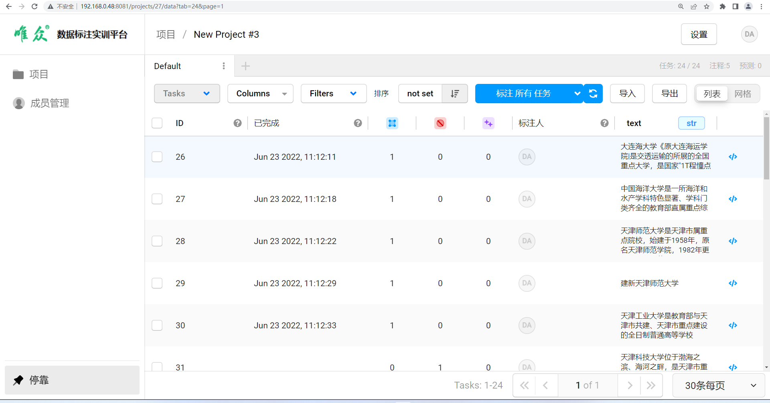Open the Columns dropdown
This screenshot has width=770, height=403.
(260, 94)
